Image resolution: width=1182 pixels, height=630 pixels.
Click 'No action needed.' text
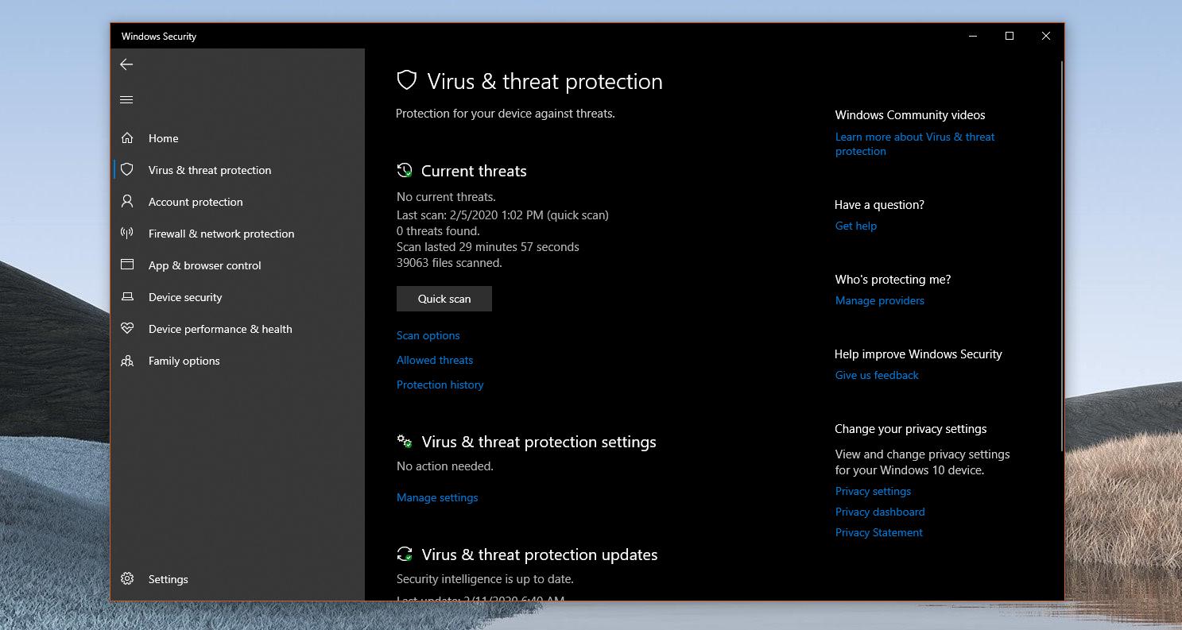click(x=445, y=466)
